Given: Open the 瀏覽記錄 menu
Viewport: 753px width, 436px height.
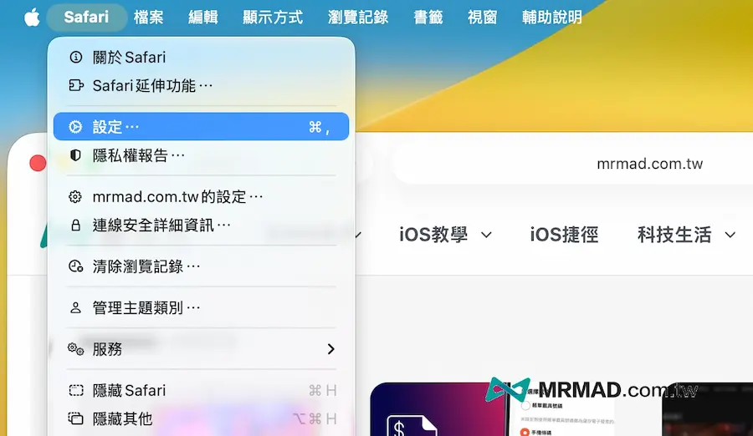Looking at the screenshot, I should point(358,18).
